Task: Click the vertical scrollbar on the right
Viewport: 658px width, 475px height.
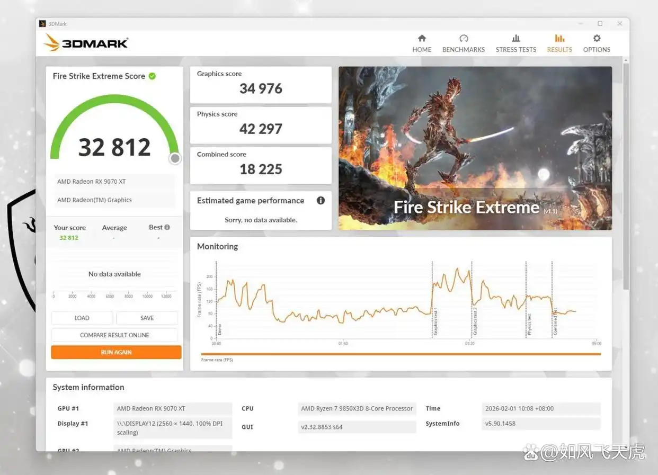Action: tap(626, 175)
